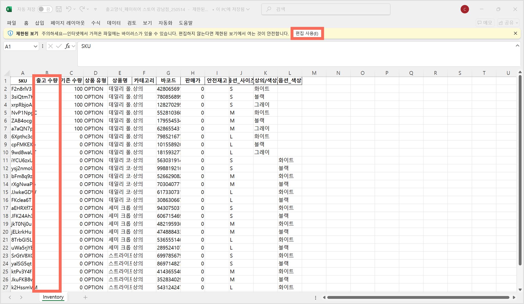
Task: Open the user account avatar
Action: click(x=465, y=9)
